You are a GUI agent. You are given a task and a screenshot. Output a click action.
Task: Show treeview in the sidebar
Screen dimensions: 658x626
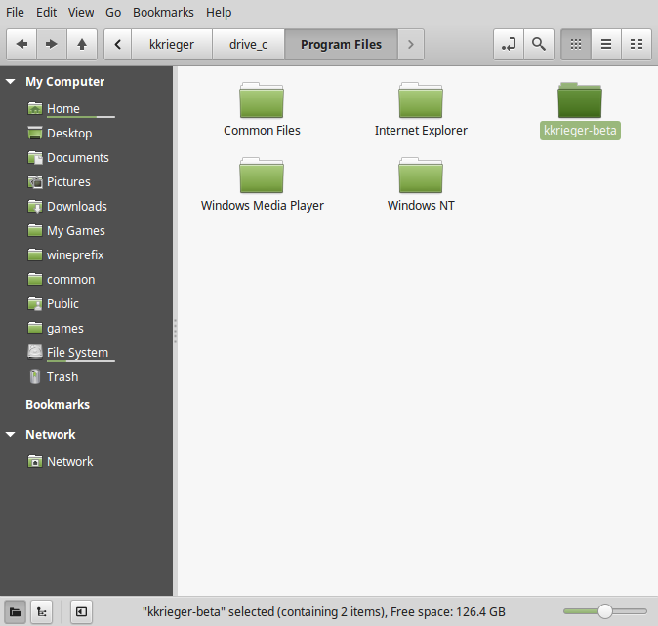[42, 611]
